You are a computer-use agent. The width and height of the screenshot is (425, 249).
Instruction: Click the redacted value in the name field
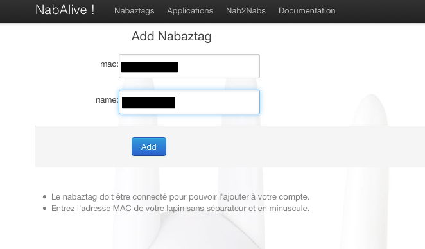(x=148, y=103)
